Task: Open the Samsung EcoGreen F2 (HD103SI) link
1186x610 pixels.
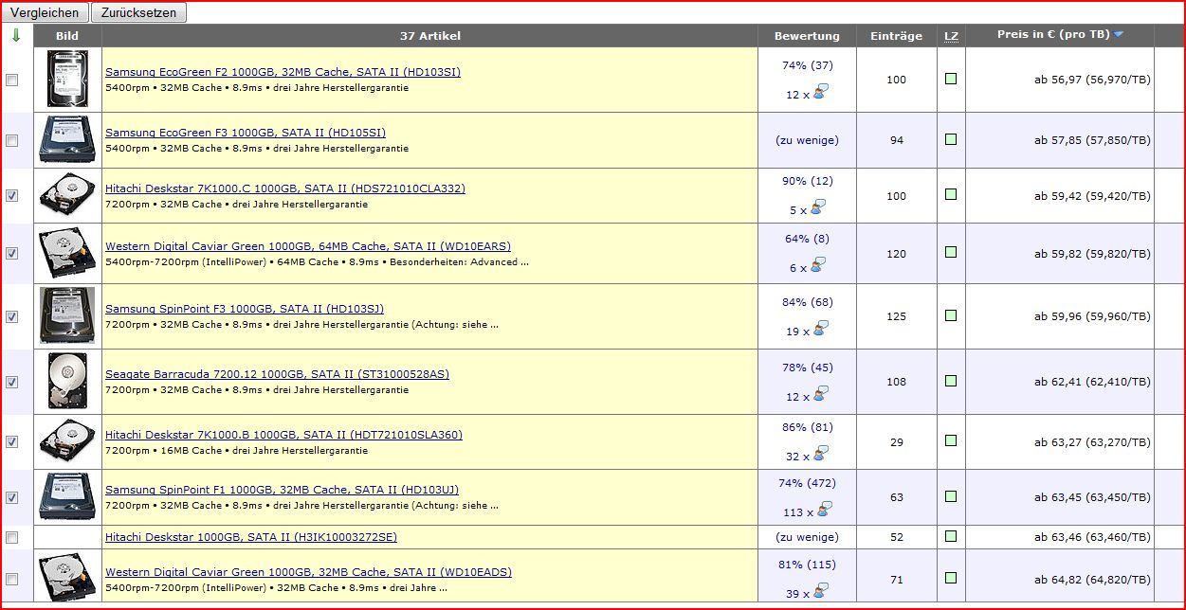Action: pos(283,72)
